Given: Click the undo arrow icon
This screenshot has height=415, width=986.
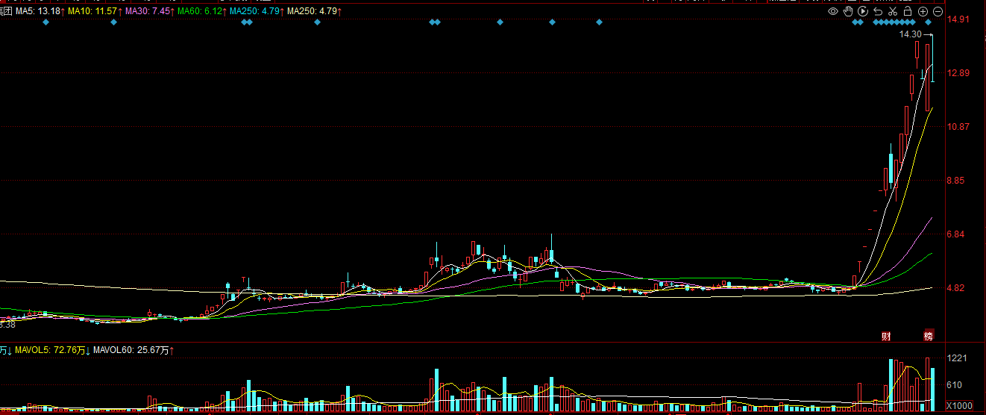Looking at the screenshot, I should [878, 11].
